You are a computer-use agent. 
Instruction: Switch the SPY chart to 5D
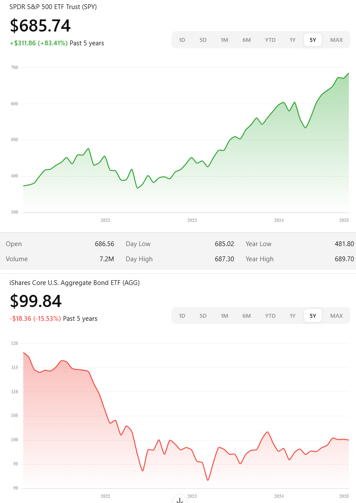[203, 40]
